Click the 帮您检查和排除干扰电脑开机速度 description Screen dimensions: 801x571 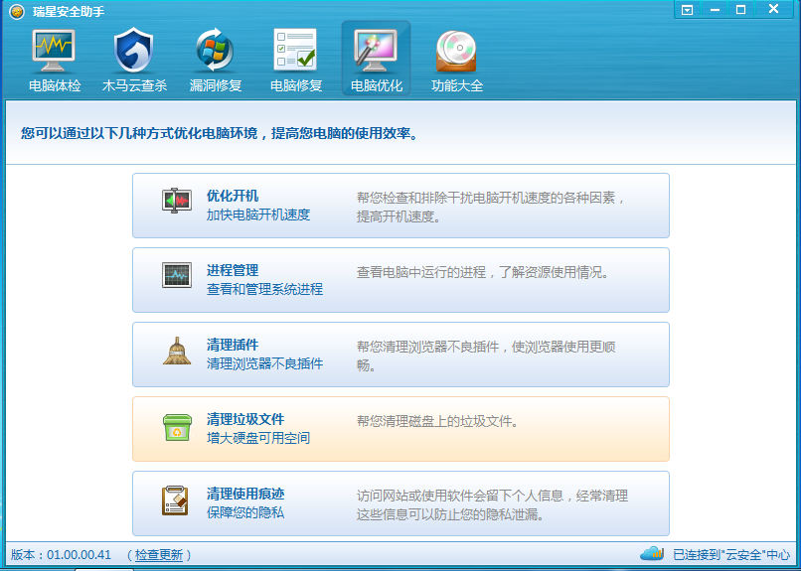(491, 208)
